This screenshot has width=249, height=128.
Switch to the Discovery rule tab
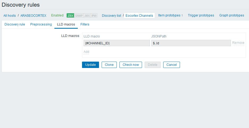point(15,24)
